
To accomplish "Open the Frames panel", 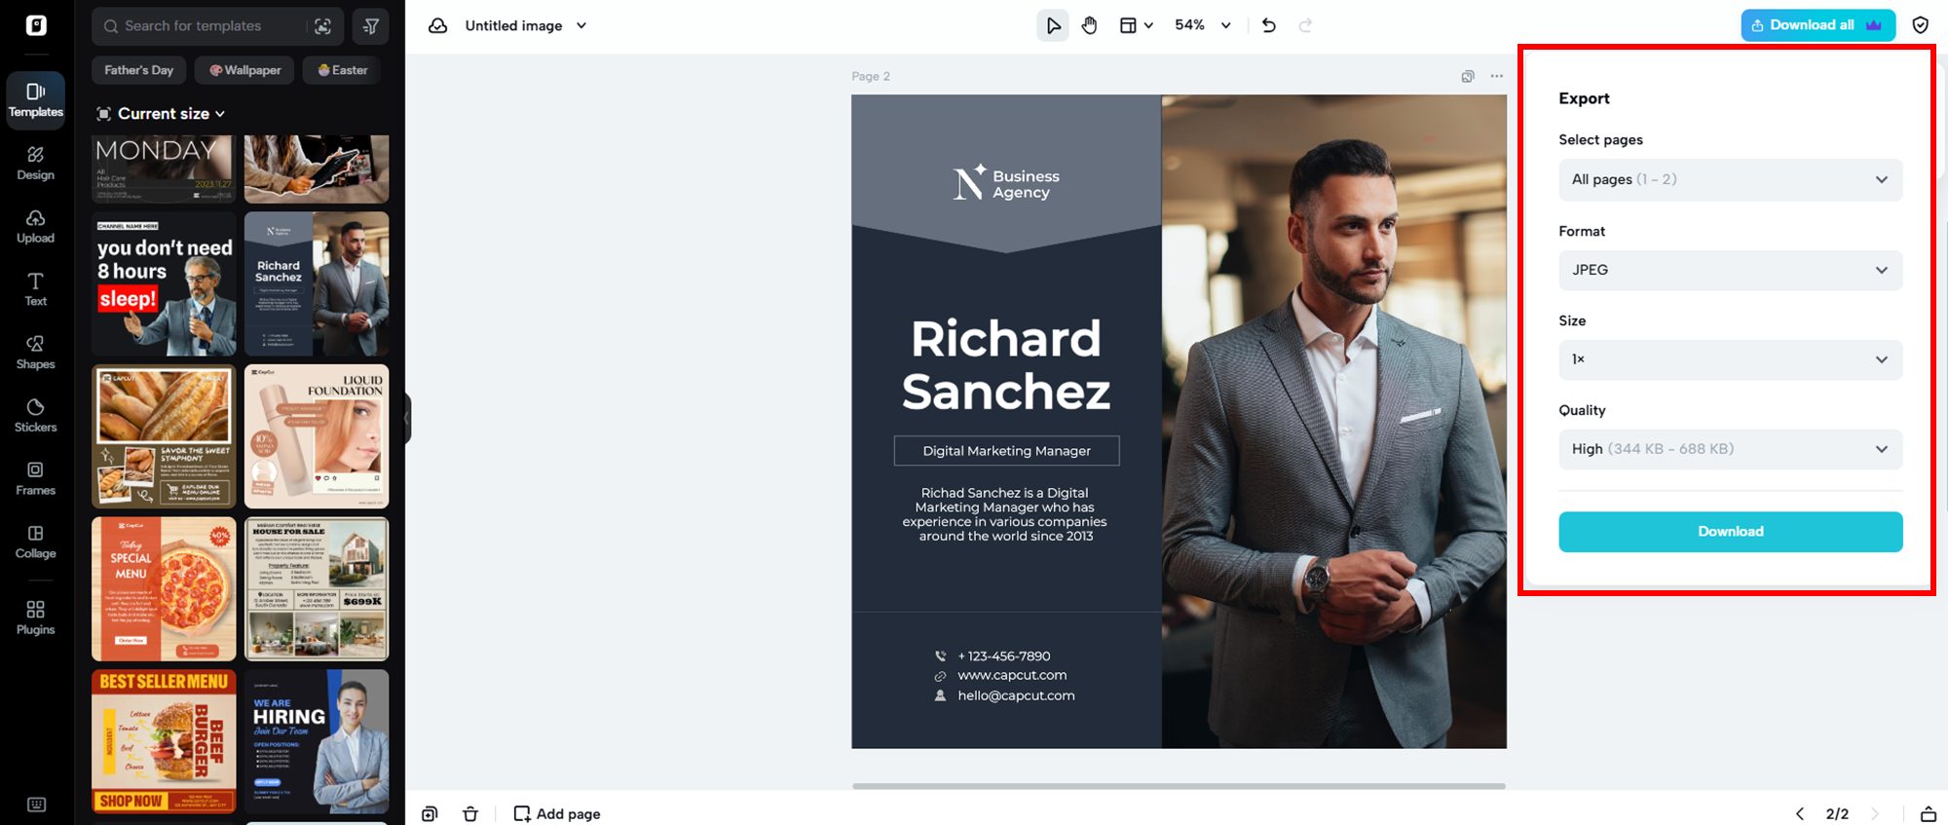I will click(36, 478).
